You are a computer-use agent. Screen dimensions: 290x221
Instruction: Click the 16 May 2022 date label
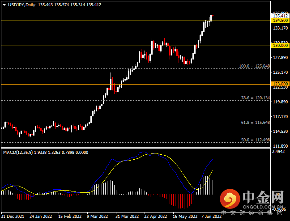click(185, 217)
